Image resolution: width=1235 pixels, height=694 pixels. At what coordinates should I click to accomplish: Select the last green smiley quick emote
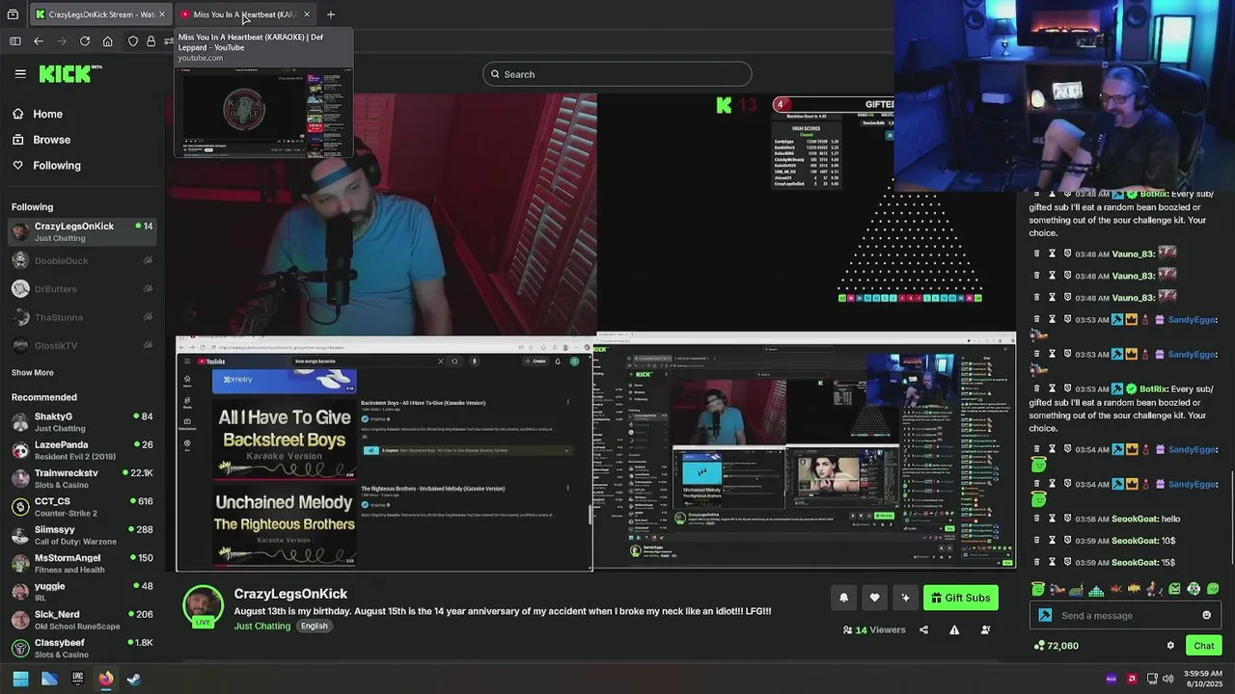pos(1213,589)
